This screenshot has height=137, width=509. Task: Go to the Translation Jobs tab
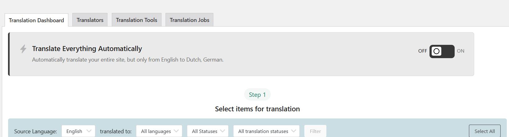[x=189, y=20]
